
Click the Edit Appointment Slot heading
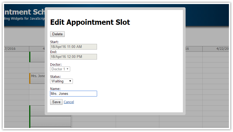90,22
